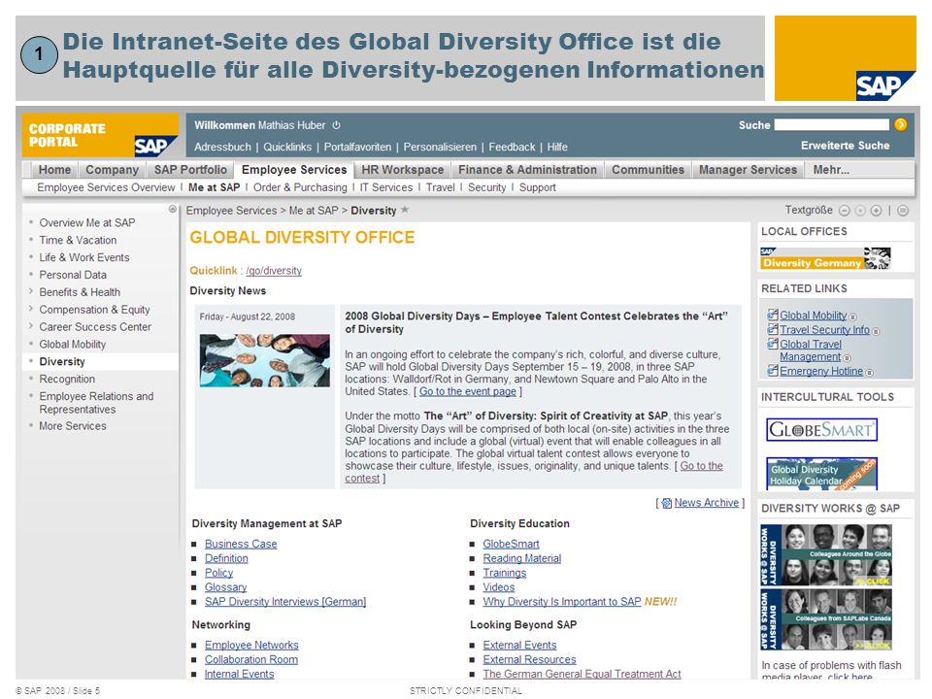
Task: Open the Mehr... overflow menu
Action: point(831,170)
